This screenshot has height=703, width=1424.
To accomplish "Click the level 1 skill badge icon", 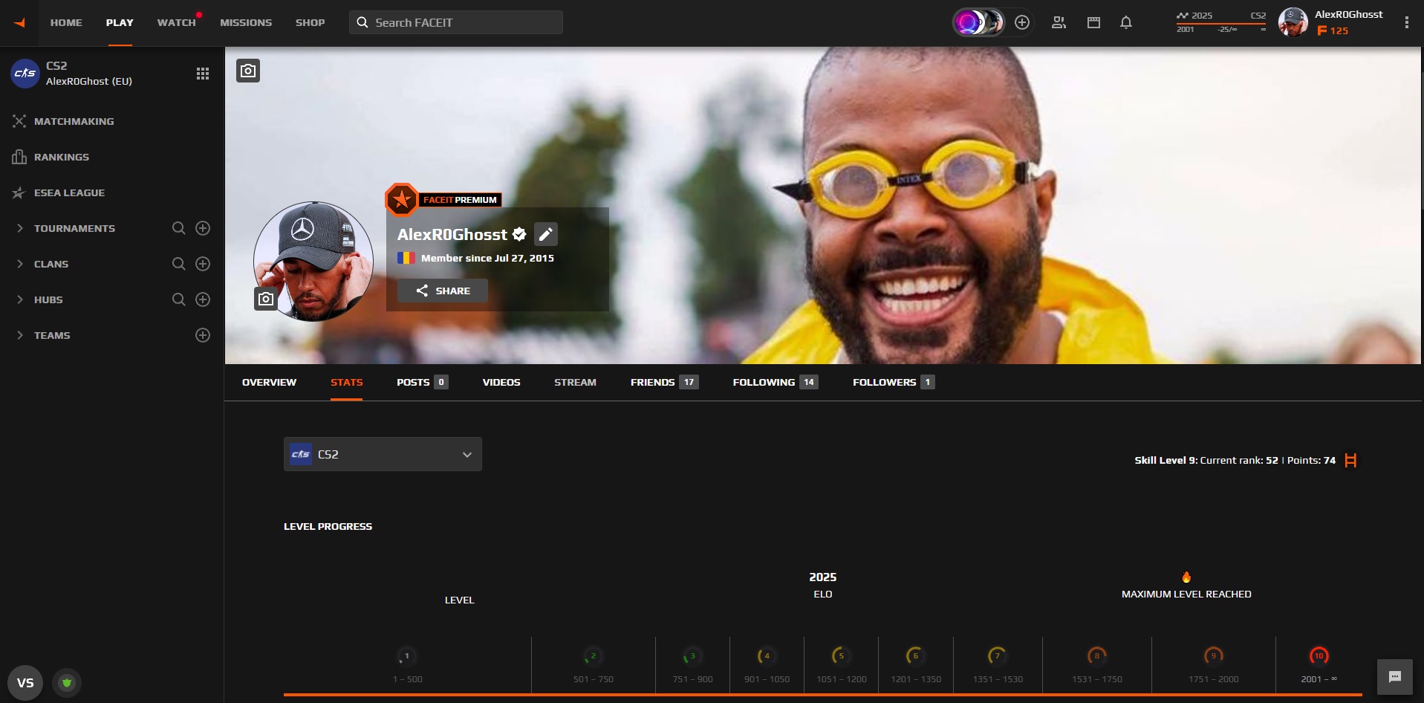I will coord(406,655).
